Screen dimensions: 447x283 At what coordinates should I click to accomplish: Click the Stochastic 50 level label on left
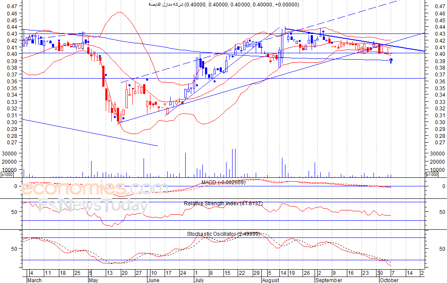point(14,249)
